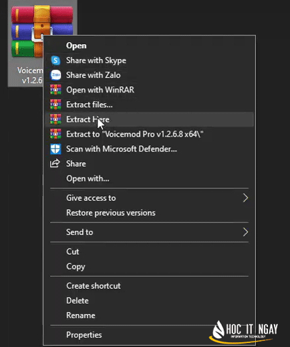Expand the Give access to submenu arrow
Viewport: 290px width, 347px height.
point(245,198)
